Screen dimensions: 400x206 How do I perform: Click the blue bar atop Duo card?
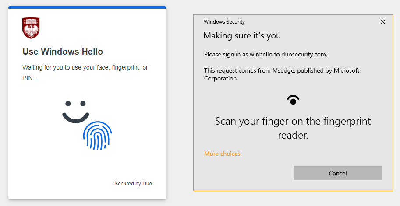[x=87, y=7]
